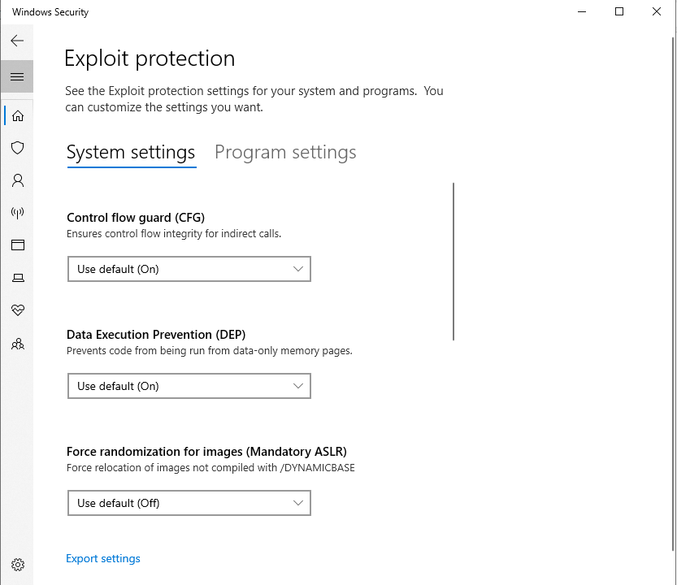The width and height of the screenshot is (677, 585).
Task: Maximize the Windows Security window
Action: (619, 11)
